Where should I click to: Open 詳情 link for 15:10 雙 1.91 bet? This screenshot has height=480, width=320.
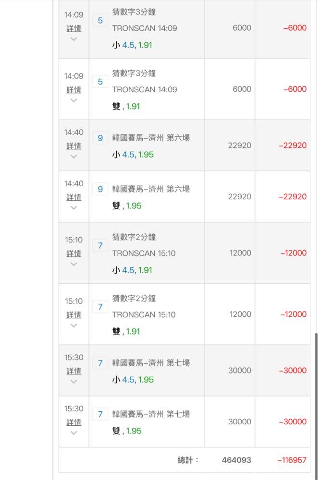point(74,315)
